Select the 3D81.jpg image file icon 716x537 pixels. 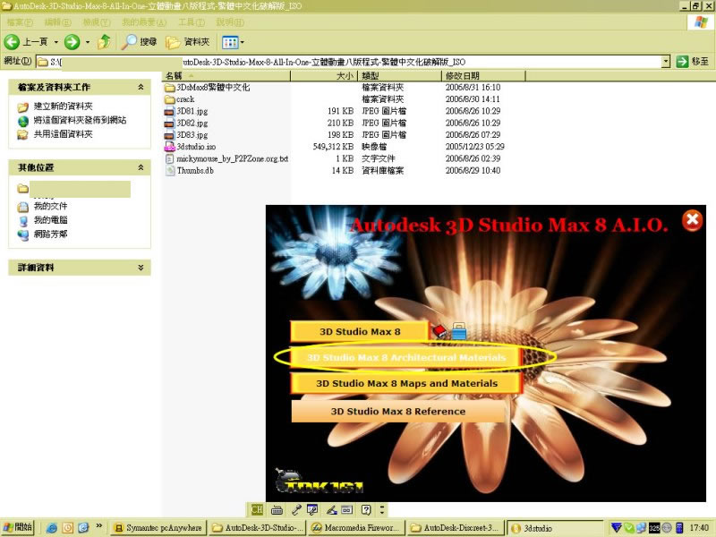click(x=169, y=111)
